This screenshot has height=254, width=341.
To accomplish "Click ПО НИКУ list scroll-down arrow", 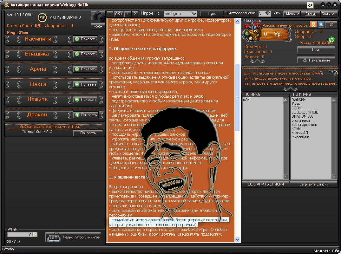I will [x=285, y=176].
